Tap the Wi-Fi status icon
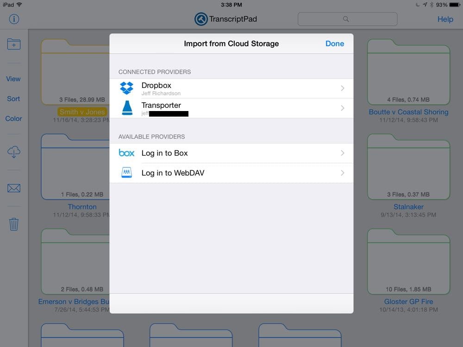The width and height of the screenshot is (463, 347). pyautogui.click(x=19, y=5)
